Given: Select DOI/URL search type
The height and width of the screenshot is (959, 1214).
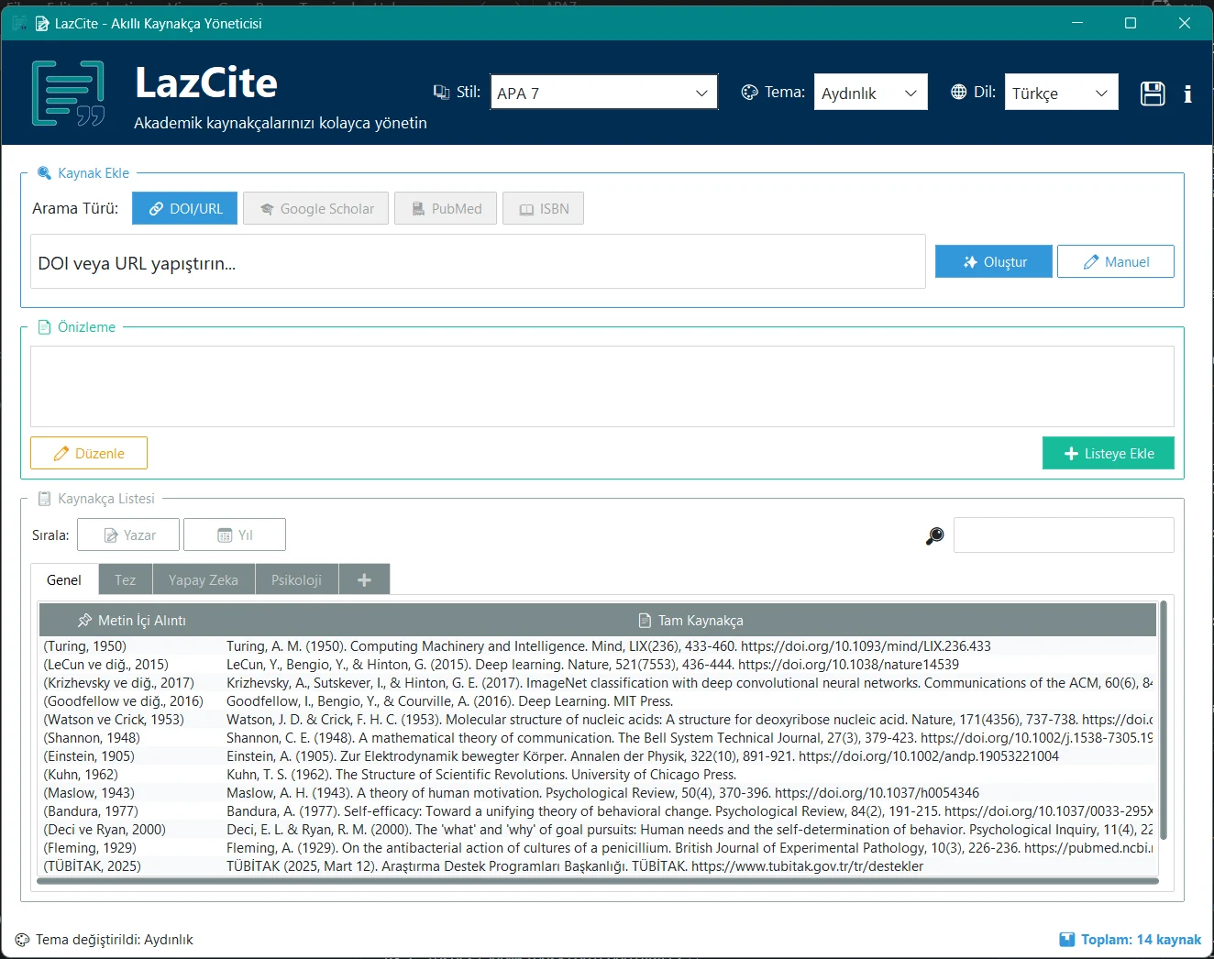Looking at the screenshot, I should 185,208.
